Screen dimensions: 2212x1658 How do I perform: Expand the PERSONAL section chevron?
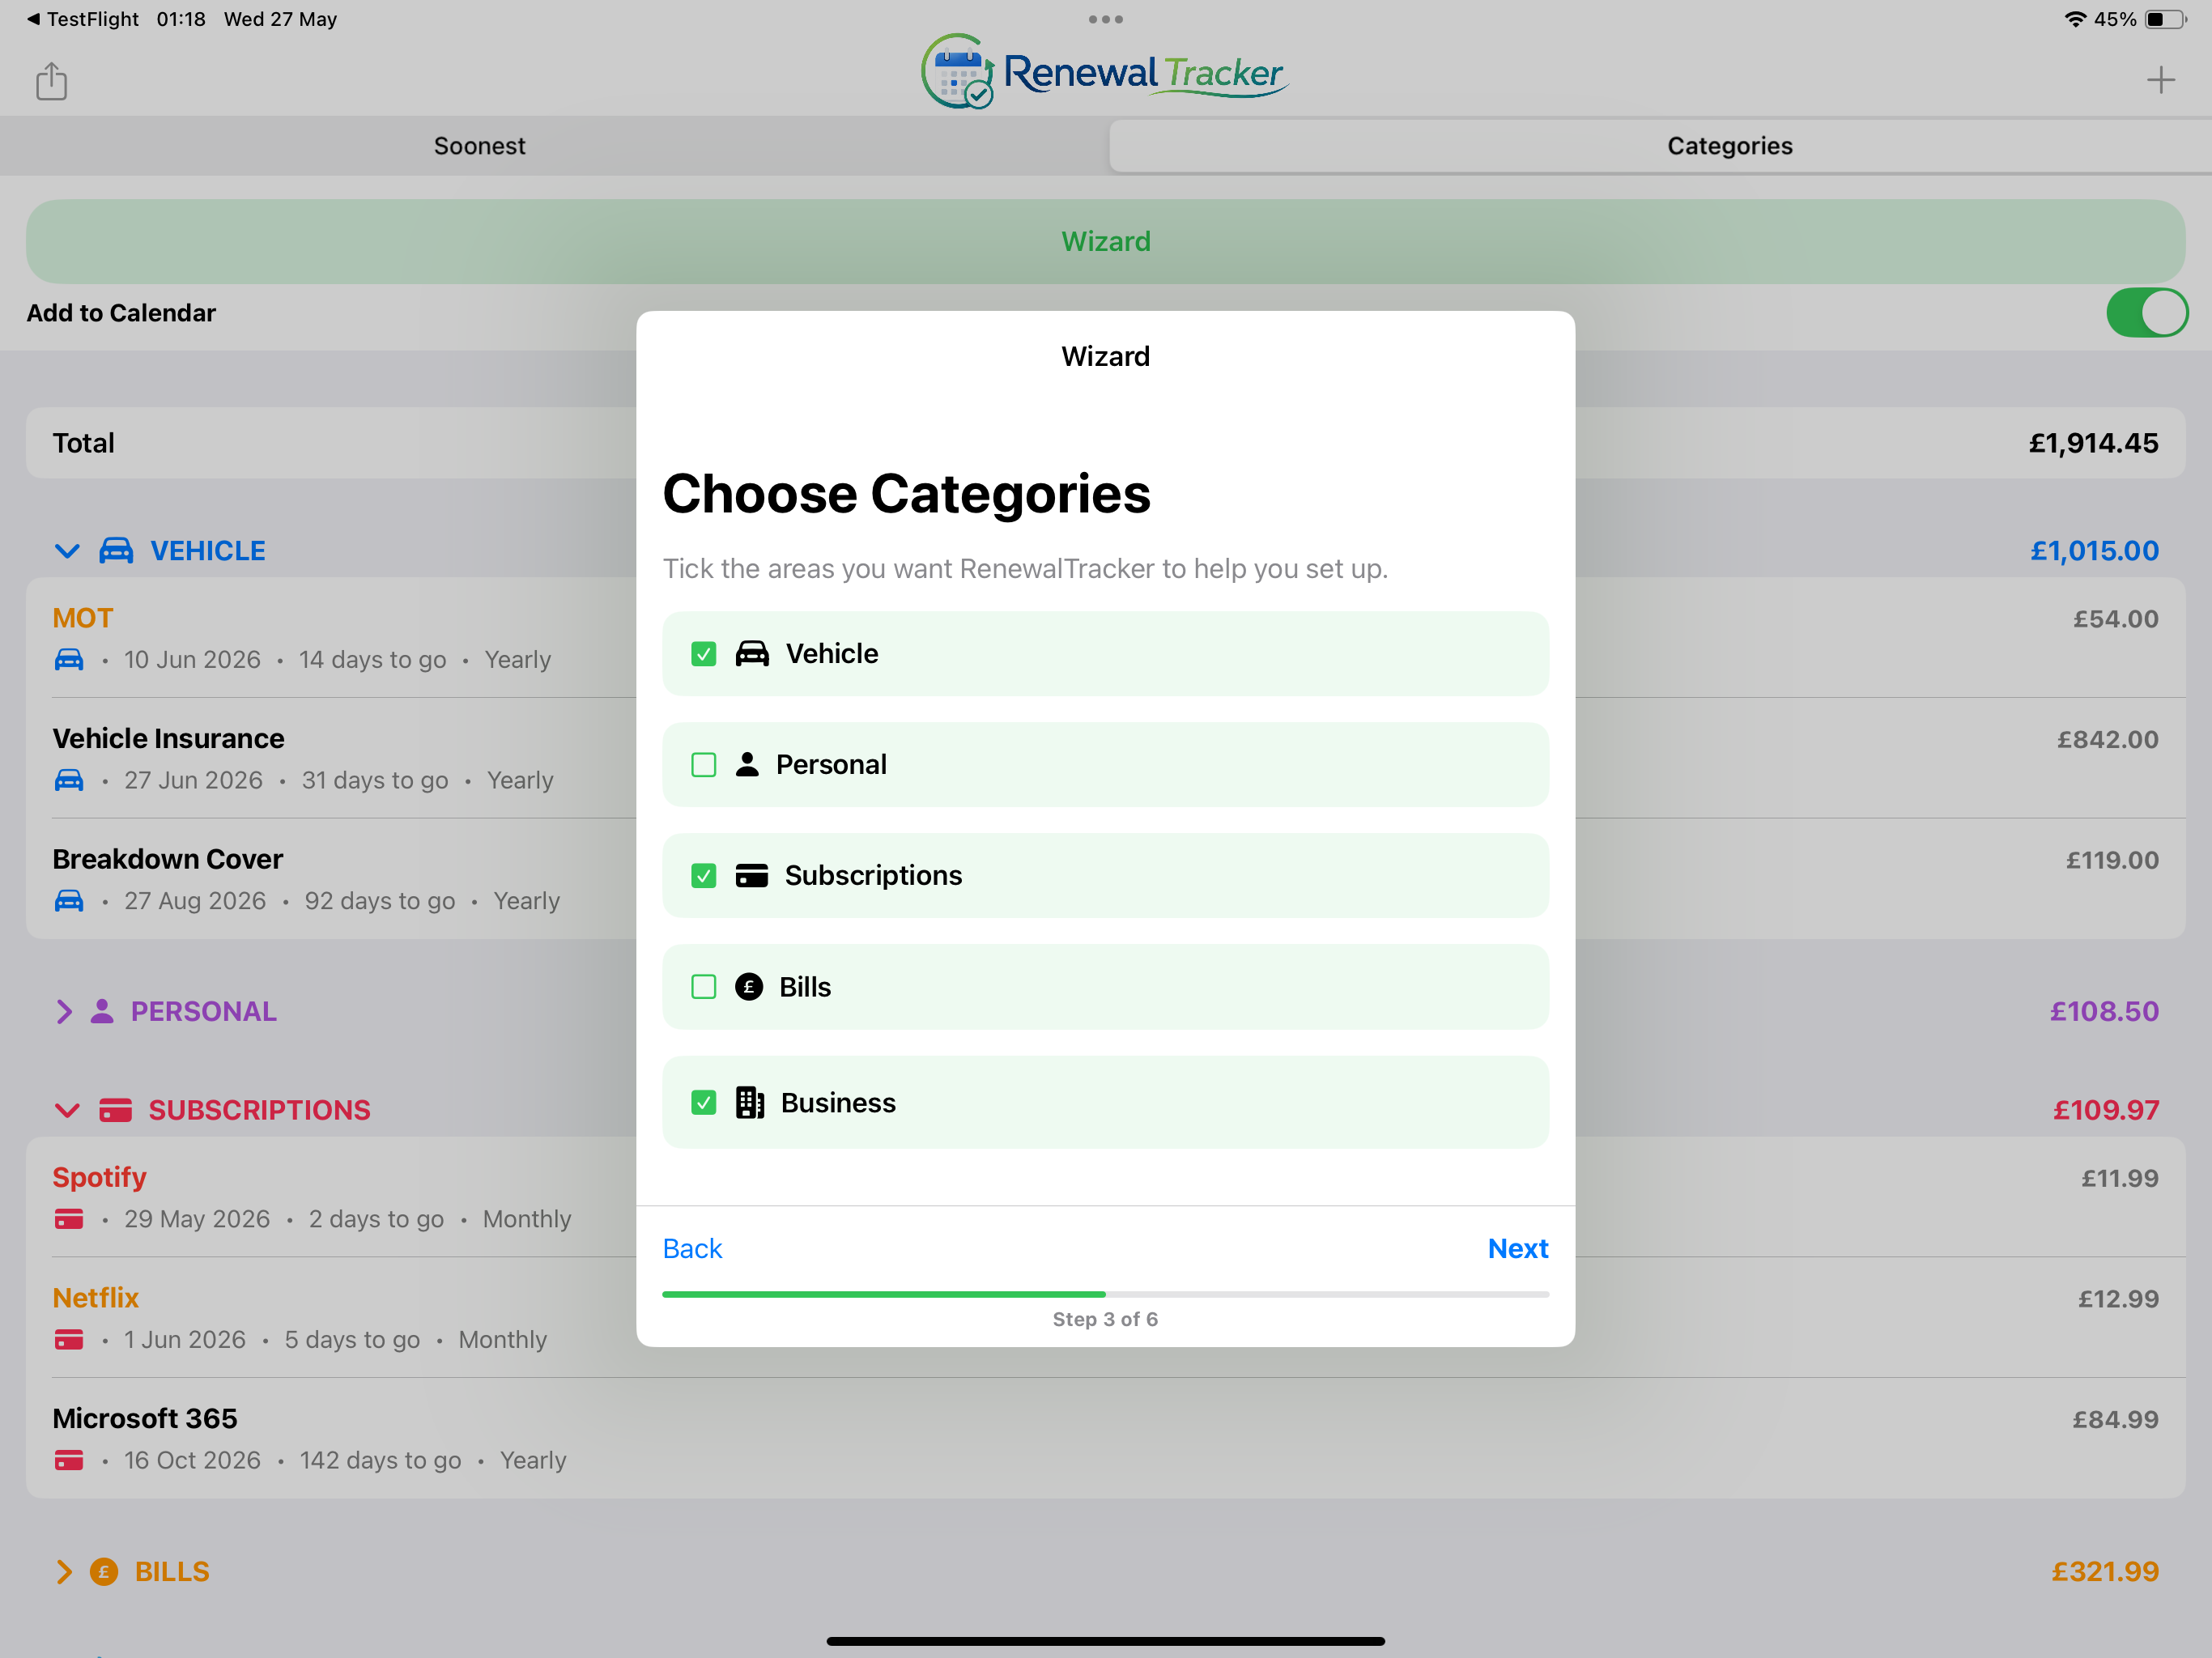[64, 1011]
